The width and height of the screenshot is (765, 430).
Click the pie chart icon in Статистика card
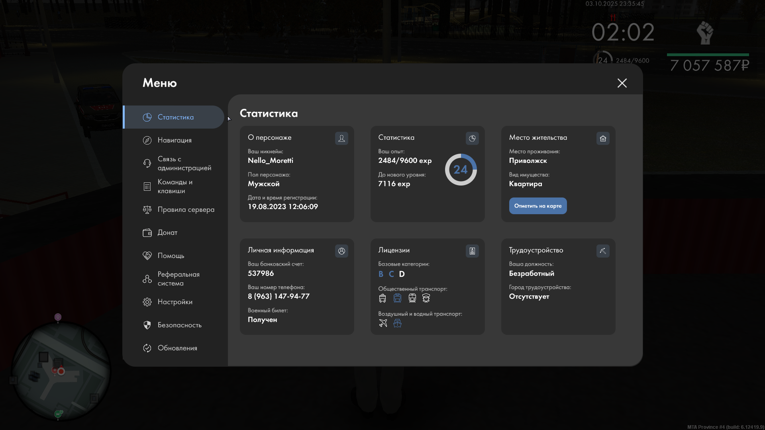472,138
